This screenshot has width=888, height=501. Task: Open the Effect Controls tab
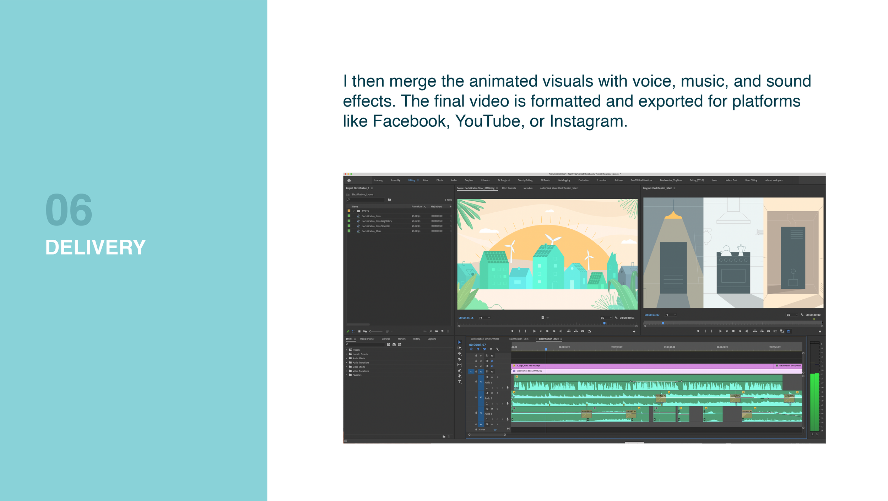509,188
